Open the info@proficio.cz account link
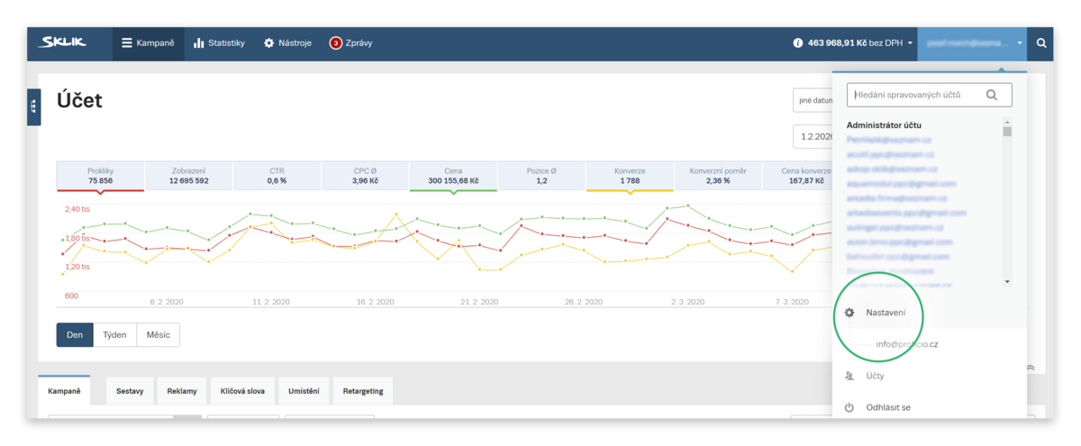The width and height of the screenshot is (1081, 446). coord(907,344)
